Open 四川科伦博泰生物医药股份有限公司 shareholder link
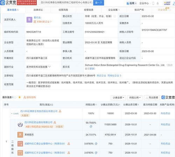This screenshot has width=175, height=157. 39,111
